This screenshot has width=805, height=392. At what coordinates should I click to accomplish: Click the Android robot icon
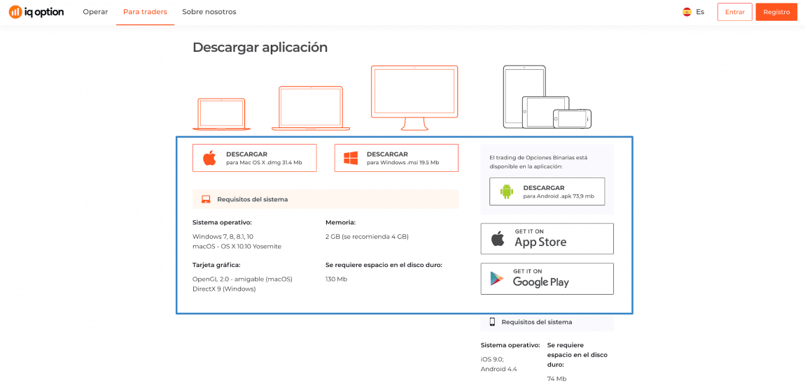coord(507,191)
